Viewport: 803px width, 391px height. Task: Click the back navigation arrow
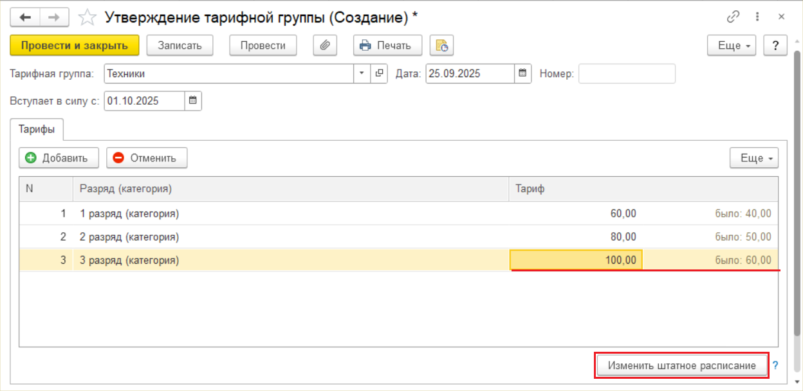click(x=26, y=17)
